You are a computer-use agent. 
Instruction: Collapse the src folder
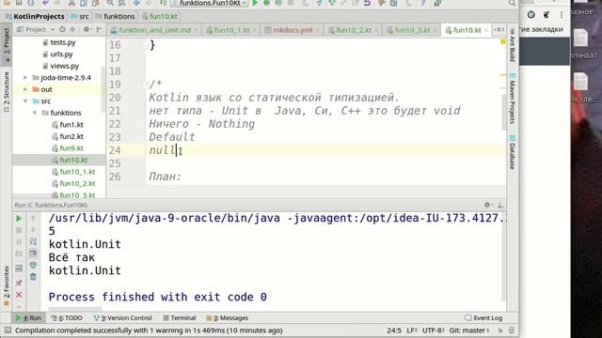25,101
